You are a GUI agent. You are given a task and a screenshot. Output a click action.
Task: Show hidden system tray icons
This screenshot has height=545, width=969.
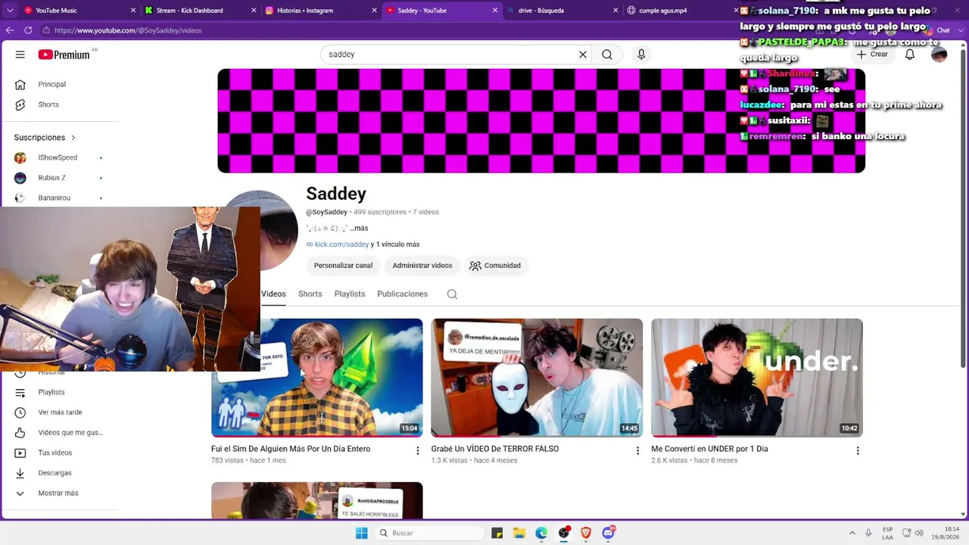click(852, 533)
